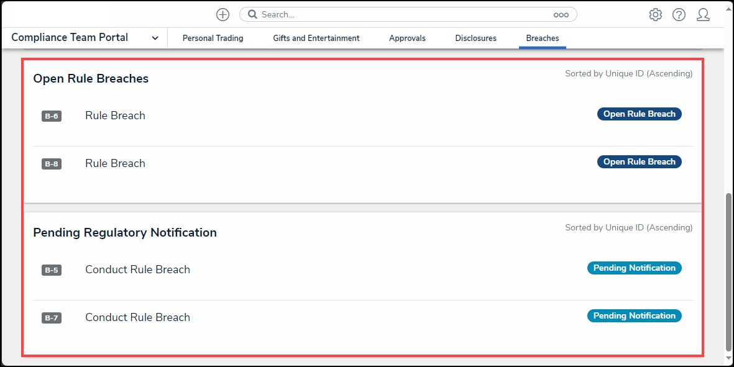Go to the Approvals tab
Viewport: 734px width, 367px height.
(407, 38)
